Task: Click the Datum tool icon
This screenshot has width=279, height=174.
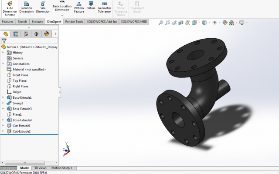Action: (91, 3)
